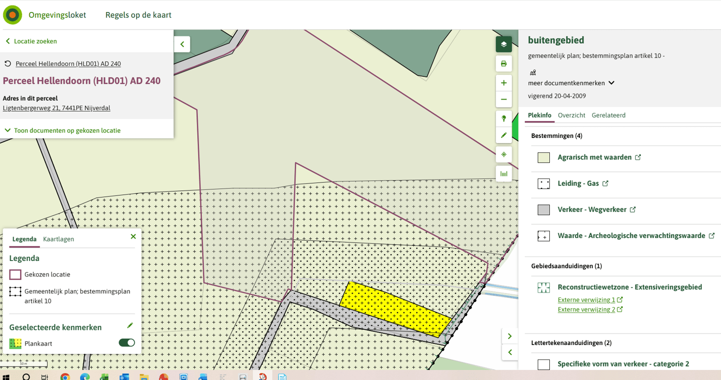Switch to the Gerelateerd tab
Viewport: 721px width, 380px height.
pos(608,115)
